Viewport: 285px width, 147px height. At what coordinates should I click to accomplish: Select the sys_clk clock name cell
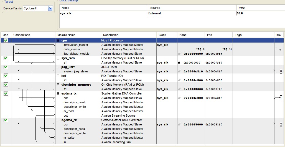pos(104,13)
